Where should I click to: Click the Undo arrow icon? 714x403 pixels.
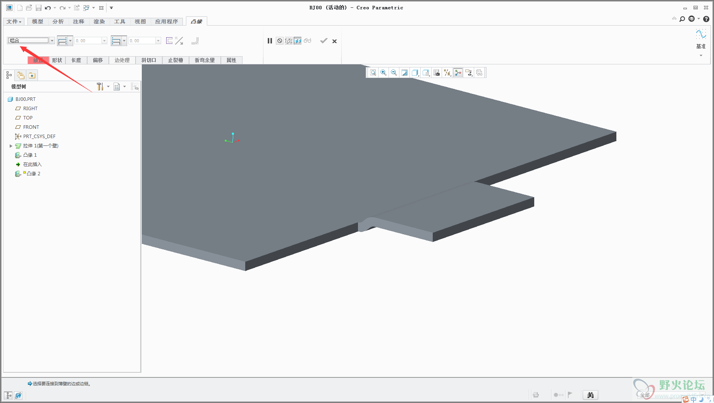pos(48,8)
